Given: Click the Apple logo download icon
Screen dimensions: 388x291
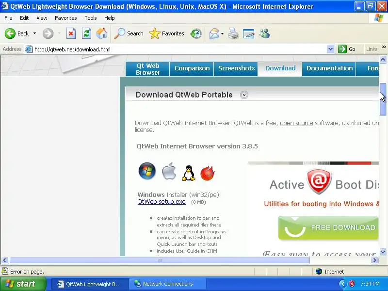Looking at the screenshot, I should 169,171.
